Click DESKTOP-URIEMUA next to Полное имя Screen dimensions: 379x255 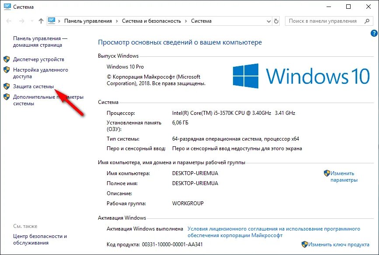[x=195, y=183]
